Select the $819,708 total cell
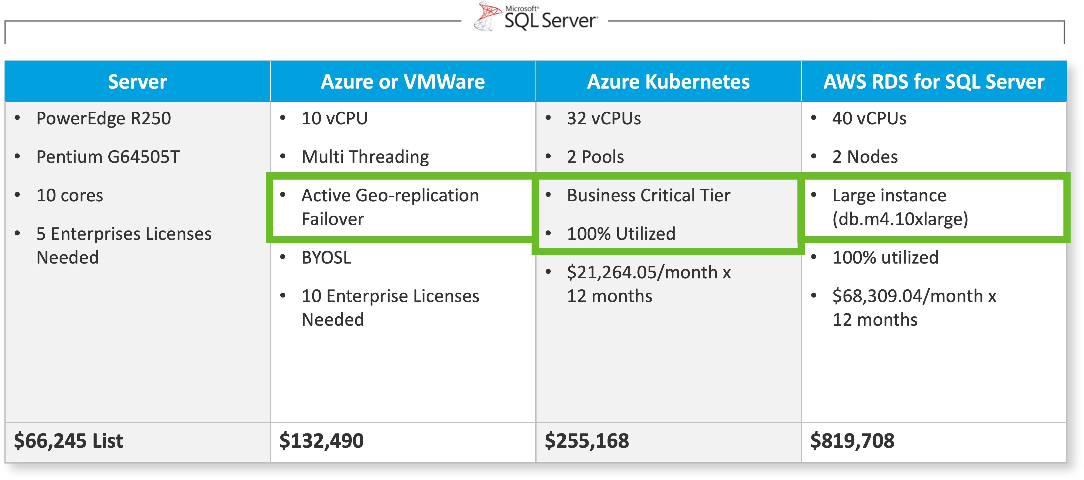 (852, 441)
